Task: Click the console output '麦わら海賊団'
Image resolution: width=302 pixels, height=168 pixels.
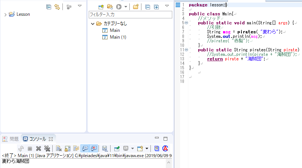Action: (x=15, y=161)
